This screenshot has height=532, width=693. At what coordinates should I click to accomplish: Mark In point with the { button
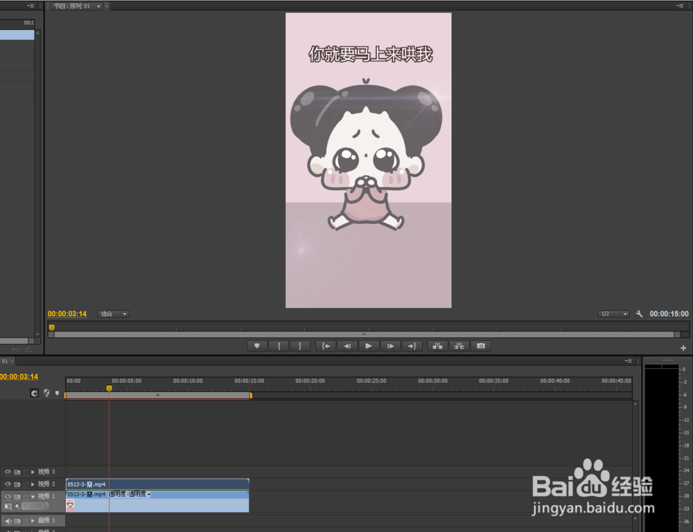pos(279,346)
